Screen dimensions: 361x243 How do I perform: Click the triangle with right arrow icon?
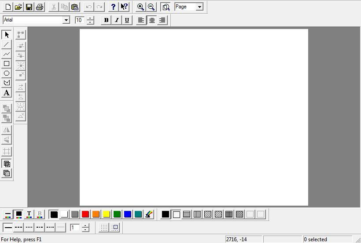21,87
